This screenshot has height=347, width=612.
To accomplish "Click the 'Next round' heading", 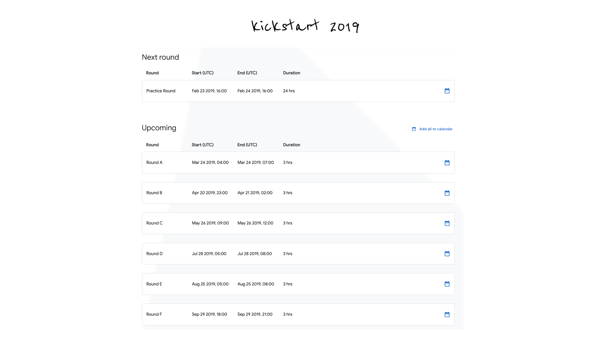I will pyautogui.click(x=160, y=57).
